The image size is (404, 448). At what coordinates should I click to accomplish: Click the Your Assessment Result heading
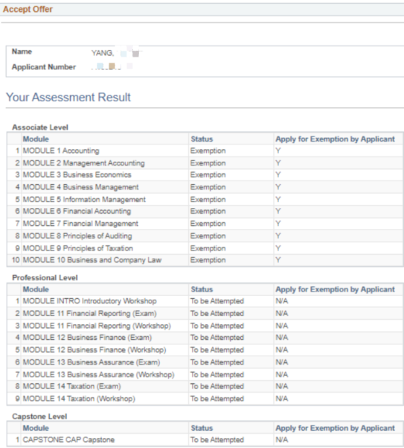coord(68,97)
